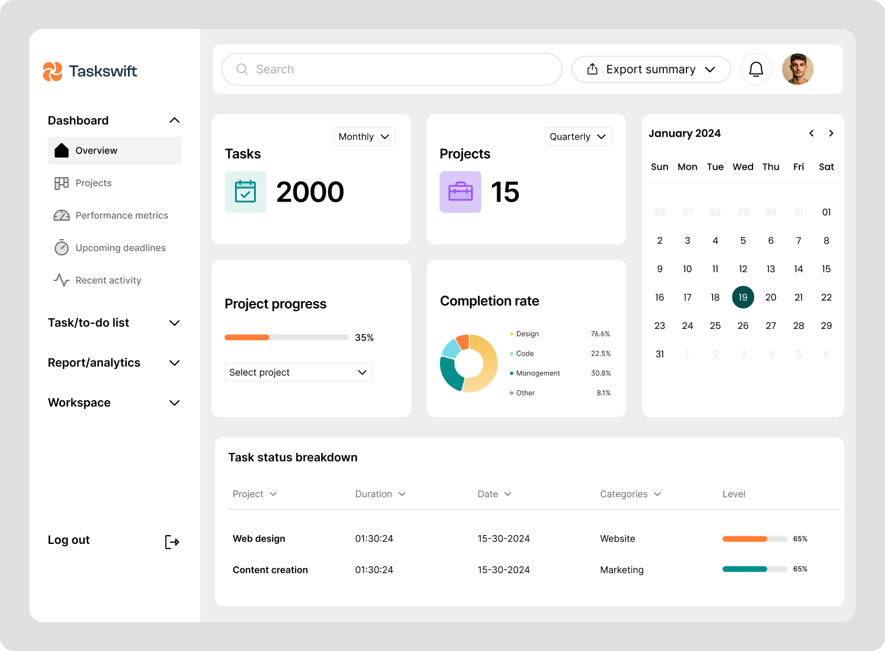Click the project progress bar at 35%
The width and height of the screenshot is (885, 651).
pos(287,337)
